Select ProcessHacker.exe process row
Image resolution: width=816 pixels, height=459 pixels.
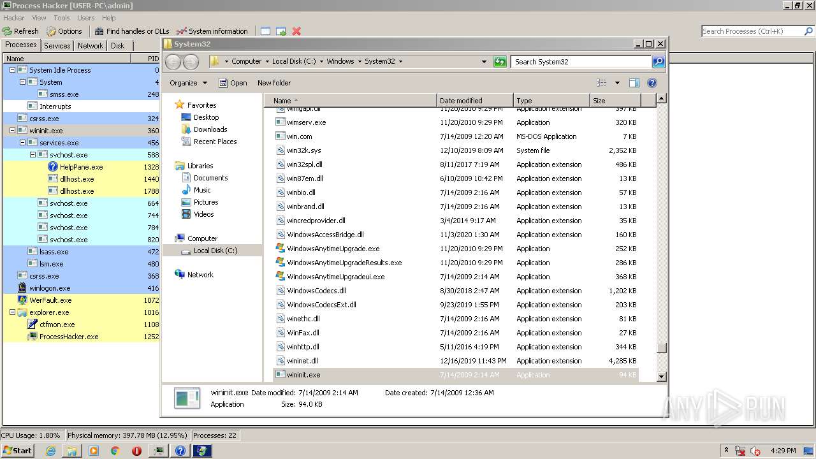[x=82, y=337]
